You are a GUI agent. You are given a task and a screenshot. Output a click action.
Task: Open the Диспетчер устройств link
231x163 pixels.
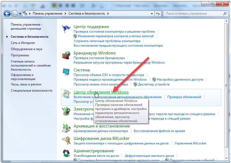(154, 84)
